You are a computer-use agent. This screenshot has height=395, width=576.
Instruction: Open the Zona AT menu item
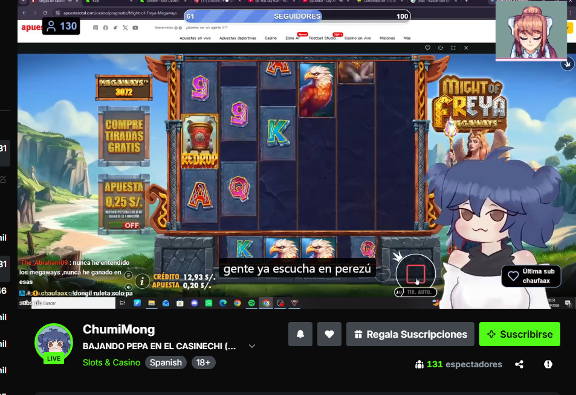293,38
